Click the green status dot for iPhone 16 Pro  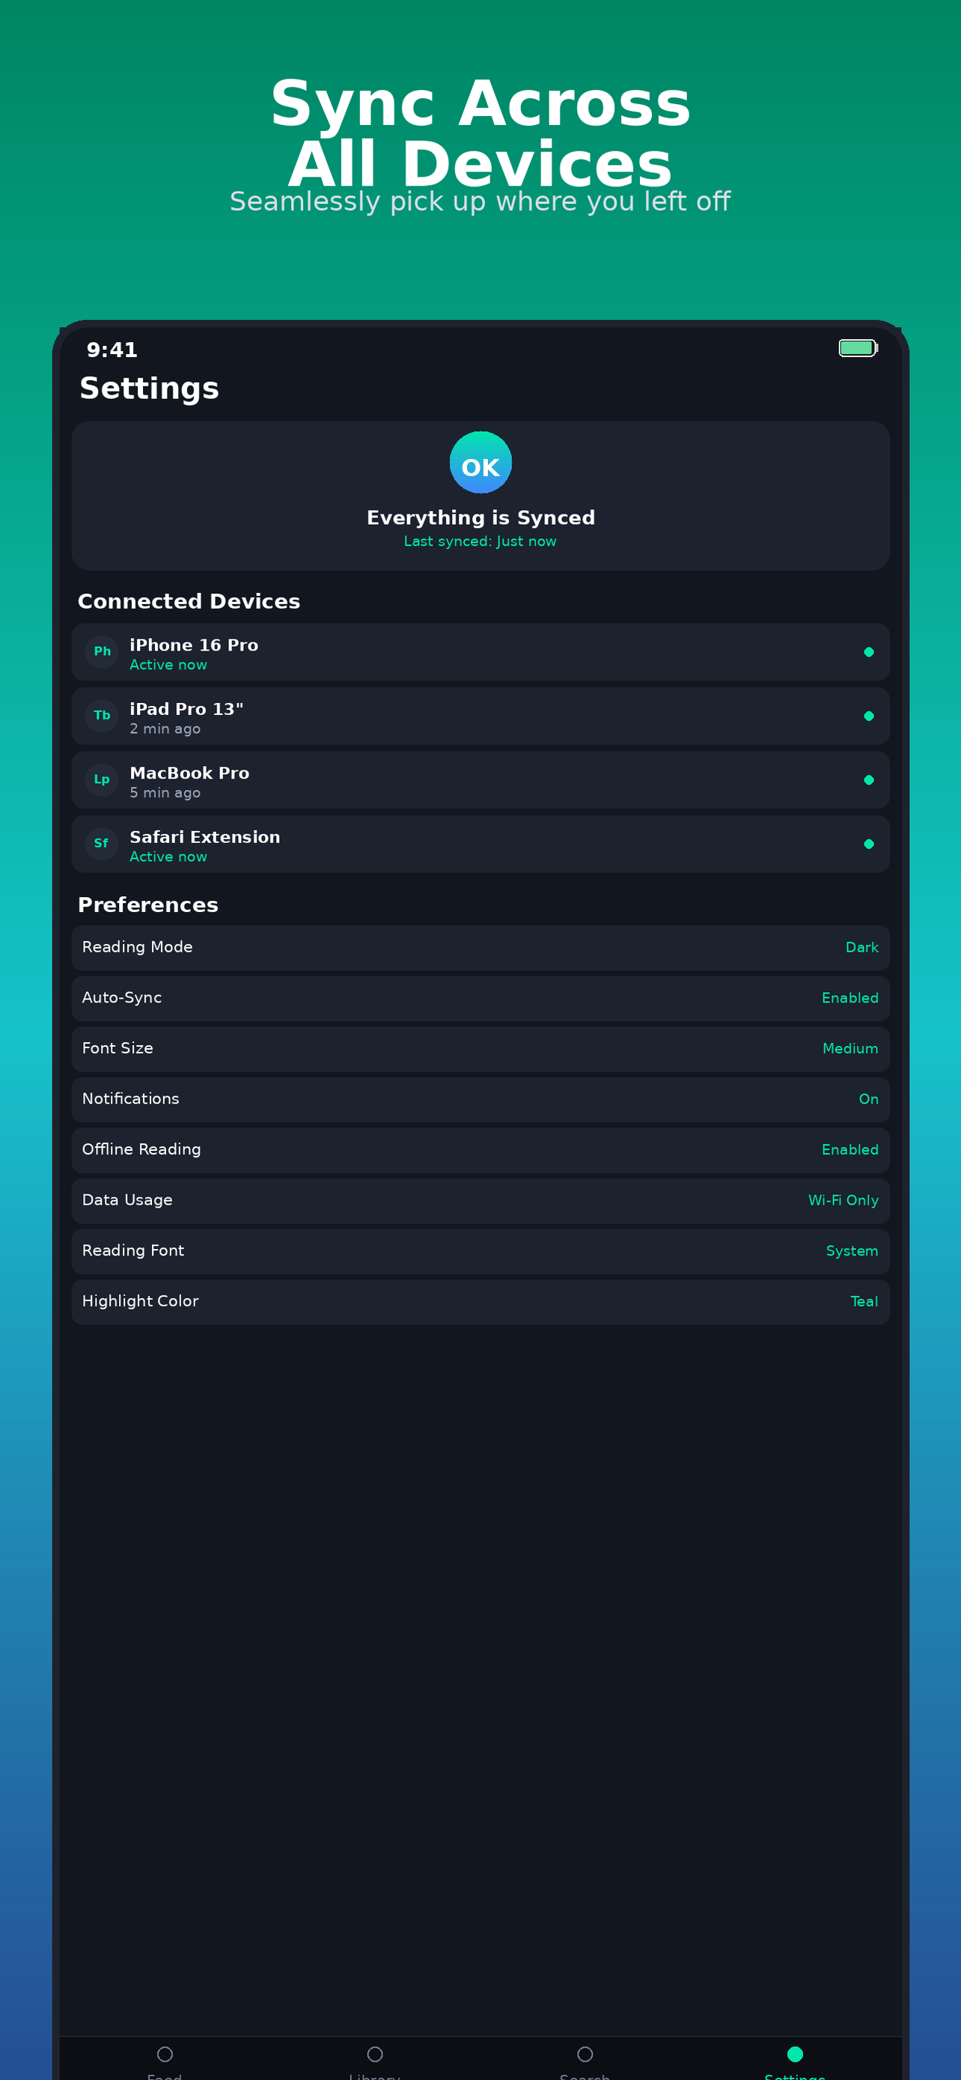coord(868,651)
